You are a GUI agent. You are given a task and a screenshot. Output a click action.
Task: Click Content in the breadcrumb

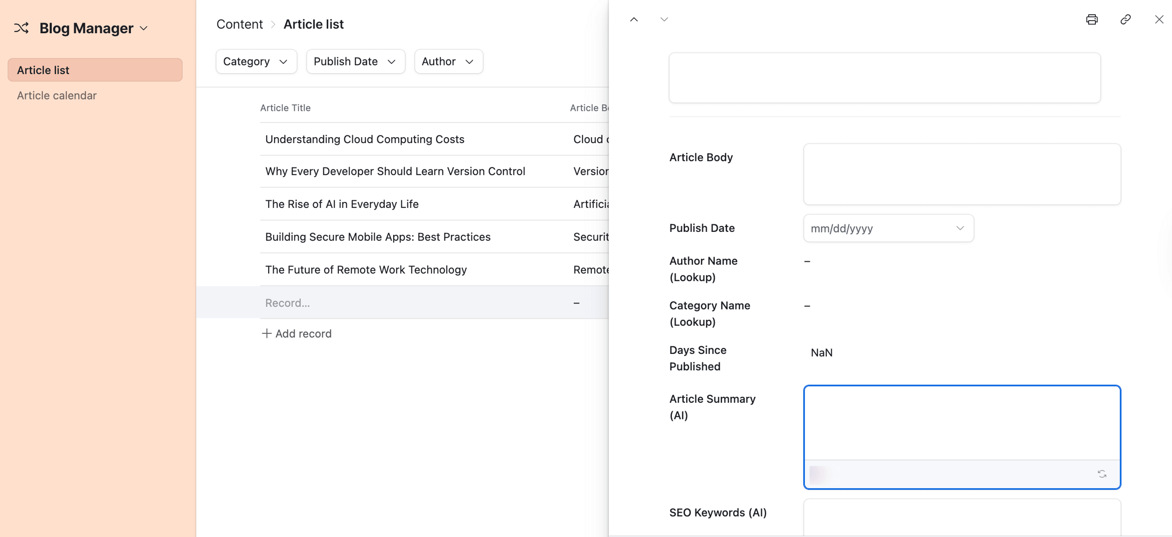239,24
